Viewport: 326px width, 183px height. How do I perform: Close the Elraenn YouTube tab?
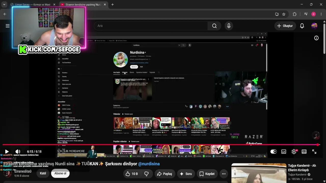point(105,5)
